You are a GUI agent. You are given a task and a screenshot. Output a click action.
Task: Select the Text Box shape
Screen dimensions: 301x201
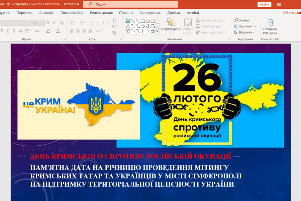pos(128,21)
